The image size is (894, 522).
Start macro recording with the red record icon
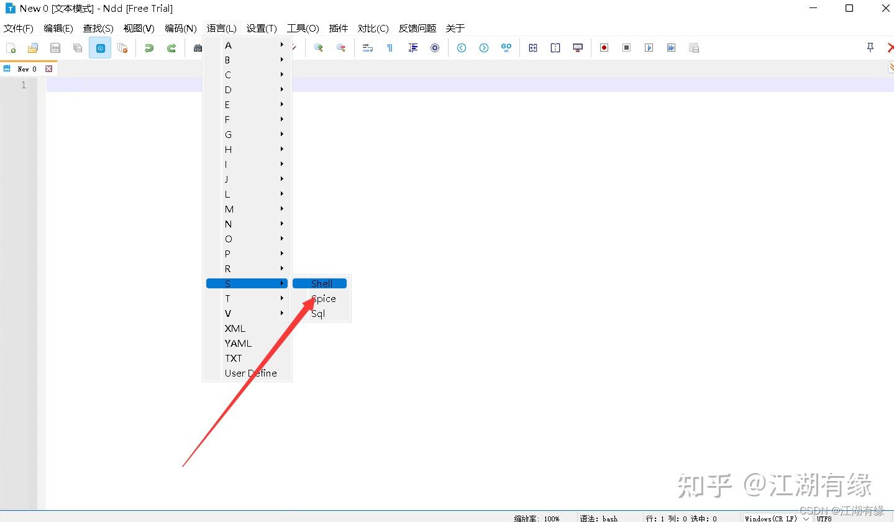pyautogui.click(x=603, y=47)
